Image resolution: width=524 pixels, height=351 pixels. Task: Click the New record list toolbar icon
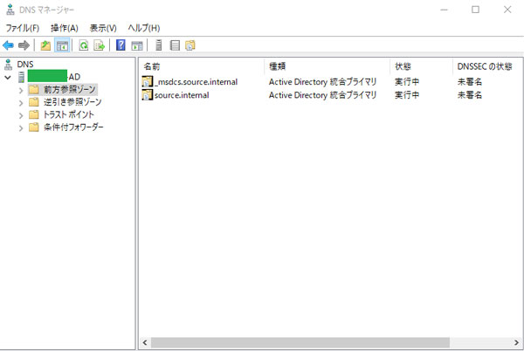coord(175,45)
